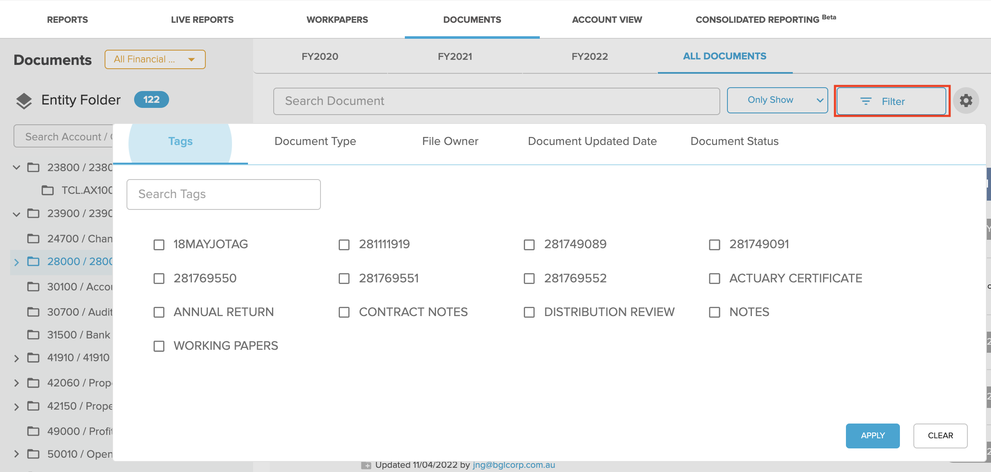991x472 pixels.
Task: Expand the 41910 folder chevron
Action: point(16,358)
